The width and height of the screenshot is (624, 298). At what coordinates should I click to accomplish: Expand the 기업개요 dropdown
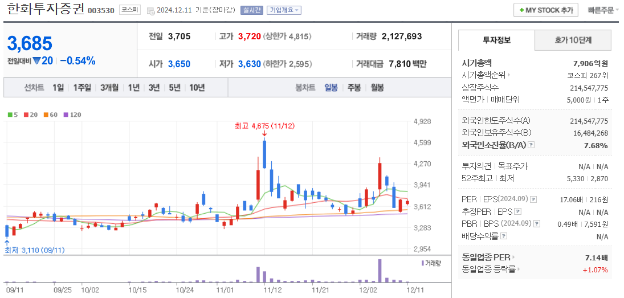pyautogui.click(x=284, y=10)
